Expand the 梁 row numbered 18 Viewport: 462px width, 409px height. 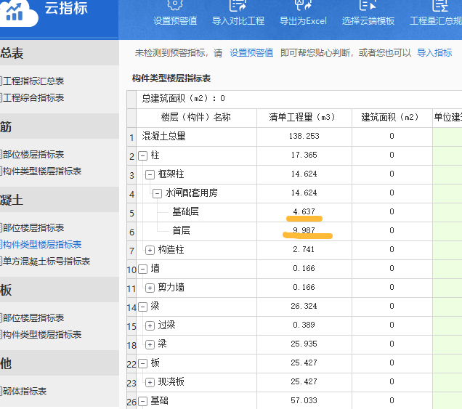tap(150, 345)
